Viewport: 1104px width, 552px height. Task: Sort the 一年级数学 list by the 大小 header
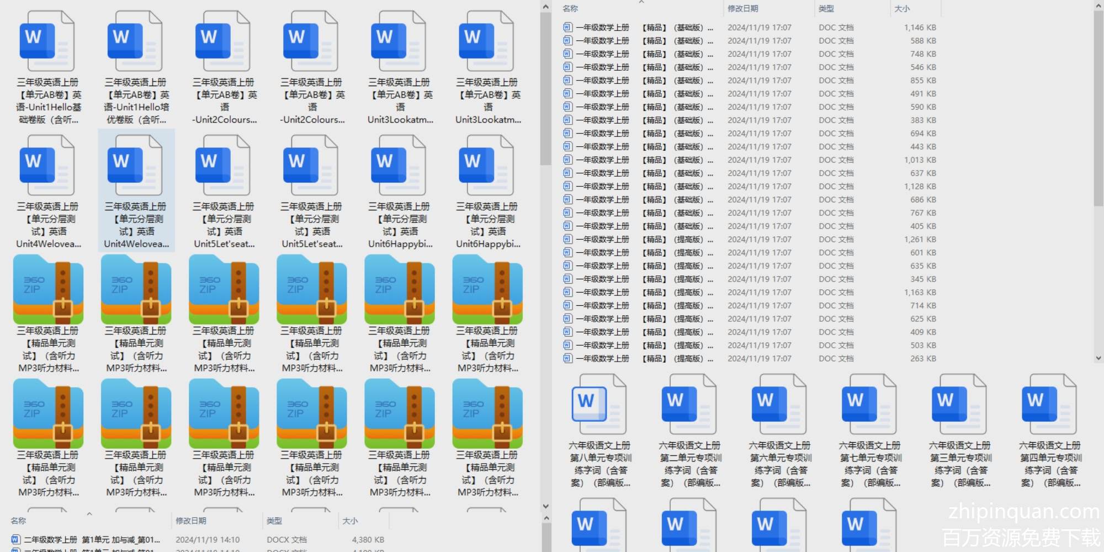902,8
